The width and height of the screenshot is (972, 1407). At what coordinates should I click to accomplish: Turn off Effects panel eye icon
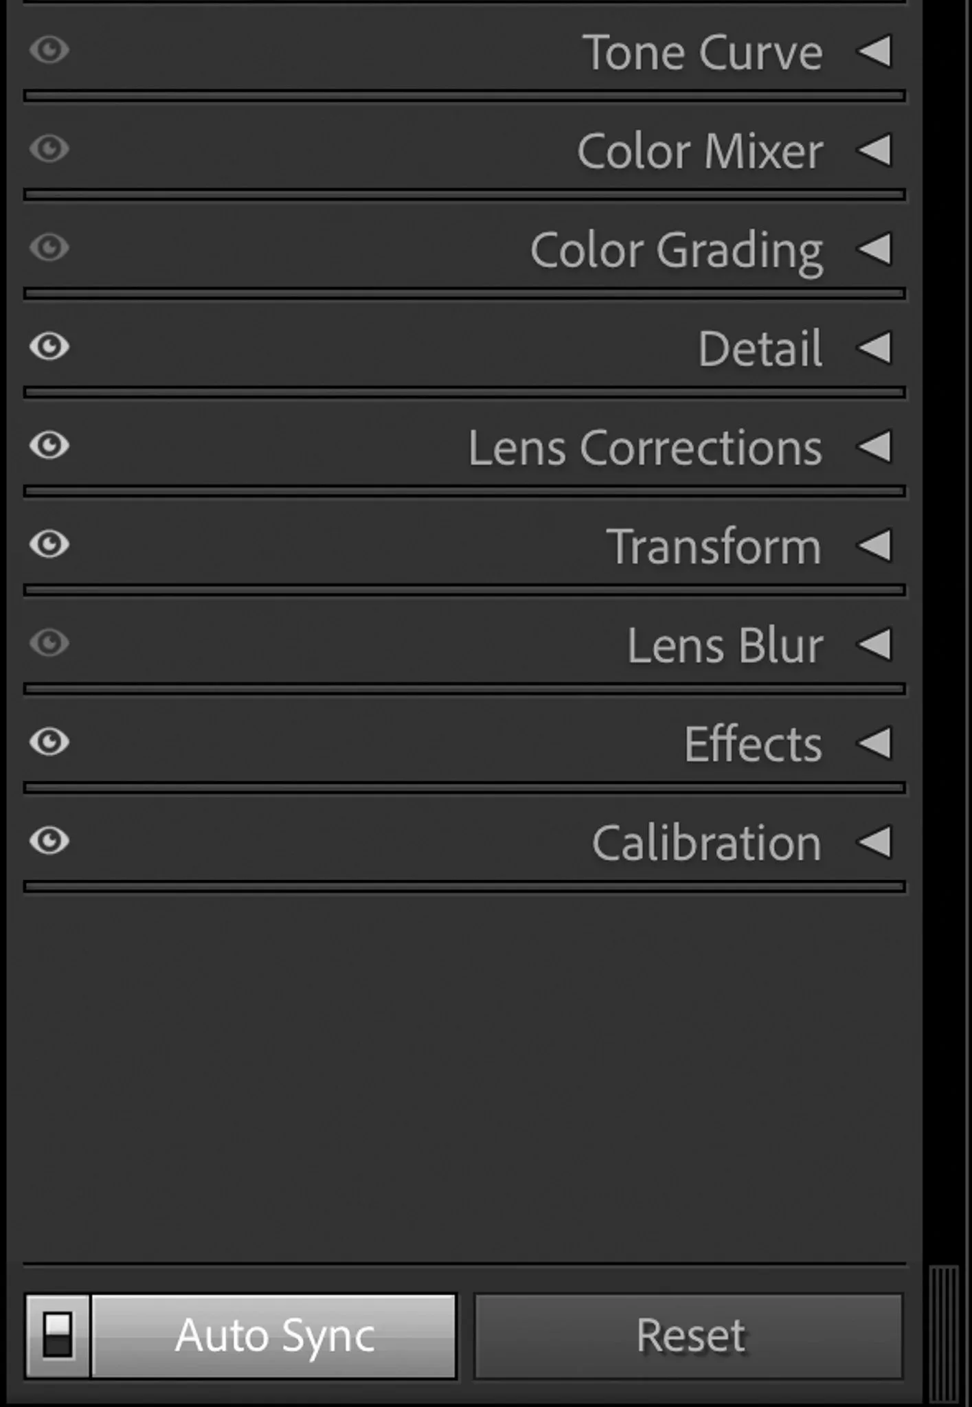click(49, 742)
